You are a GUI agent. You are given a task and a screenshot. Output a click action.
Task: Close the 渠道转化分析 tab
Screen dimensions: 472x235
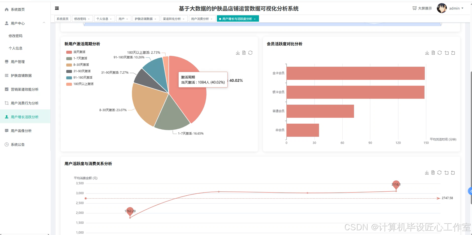tap(183, 19)
